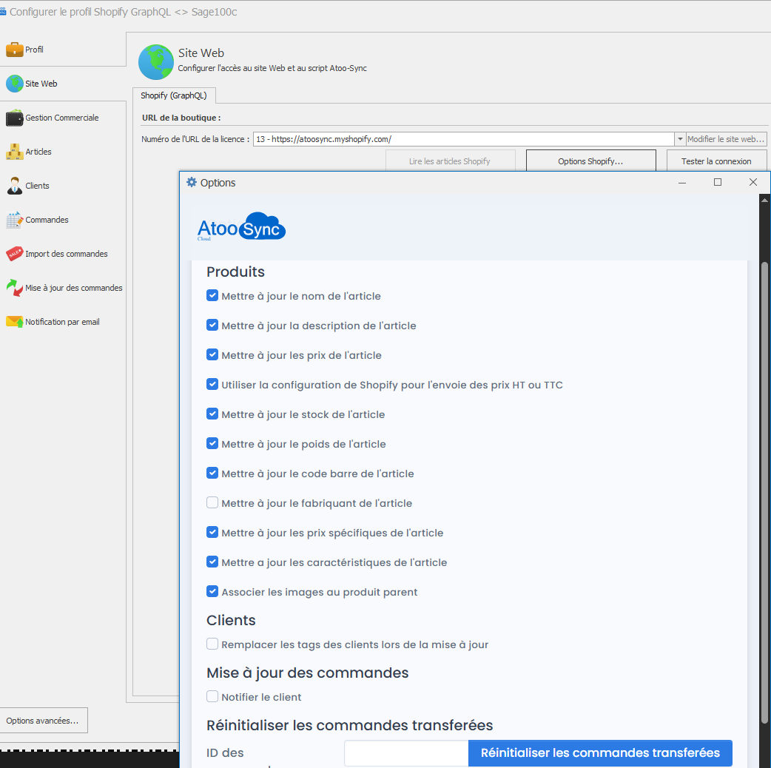771x768 pixels.
Task: Click the app icon in the title bar
Action: (x=3, y=12)
